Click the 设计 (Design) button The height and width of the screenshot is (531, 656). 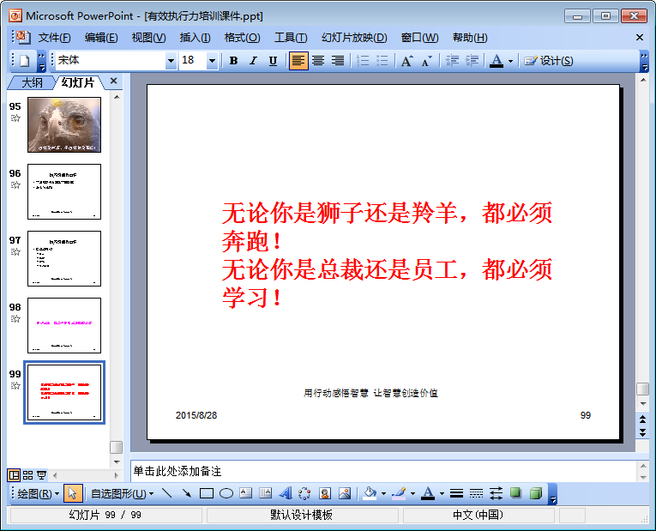[x=549, y=61]
